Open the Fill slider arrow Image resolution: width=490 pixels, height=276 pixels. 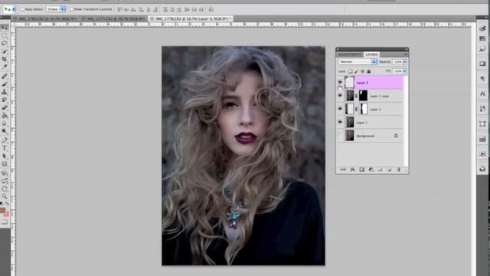(x=405, y=71)
